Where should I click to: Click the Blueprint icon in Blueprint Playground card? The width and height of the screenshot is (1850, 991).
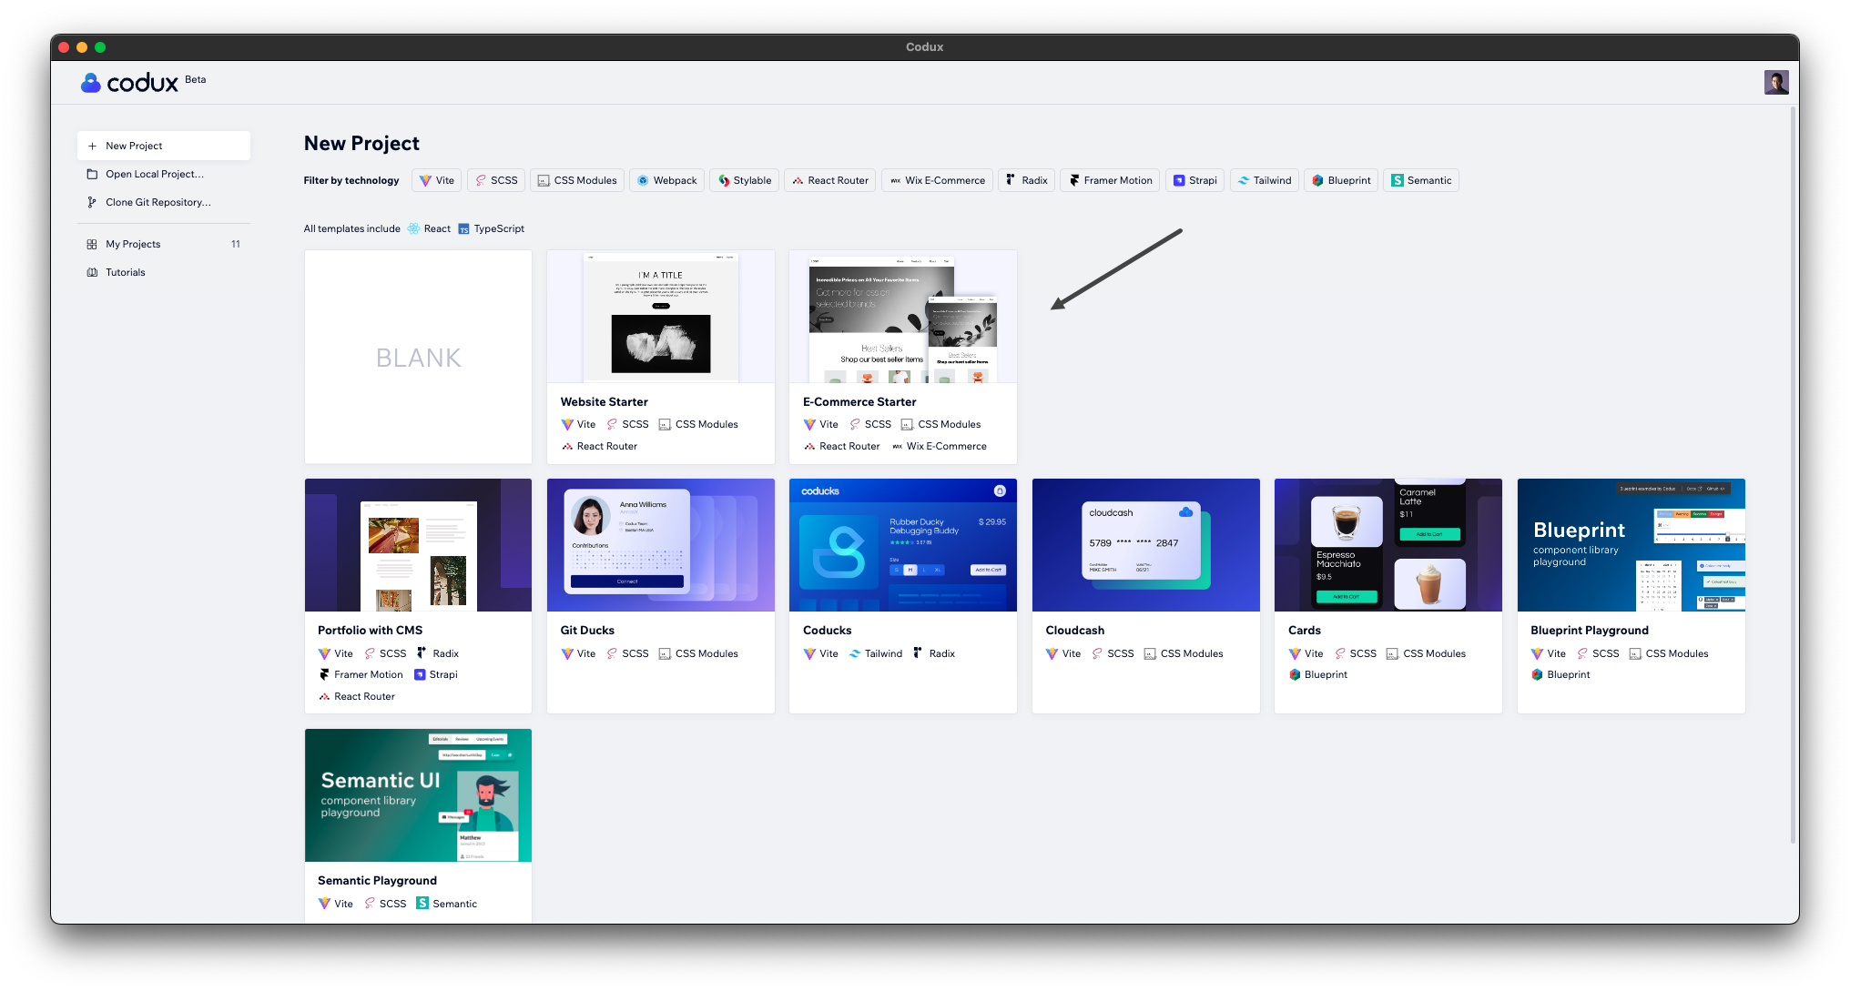1537,674
